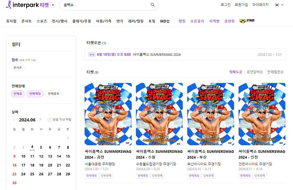Image resolution: width=293 pixels, height=190 pixels.
Task: Select June 30 in calendar
Action: (14, 183)
